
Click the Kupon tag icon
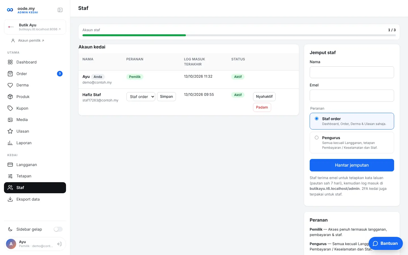tap(10, 108)
